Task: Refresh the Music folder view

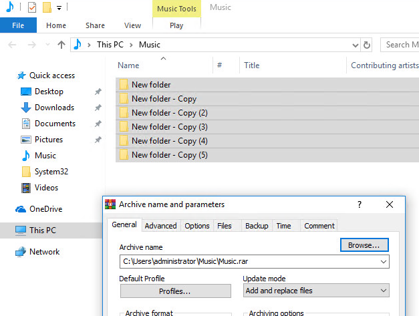Action: tap(367, 45)
